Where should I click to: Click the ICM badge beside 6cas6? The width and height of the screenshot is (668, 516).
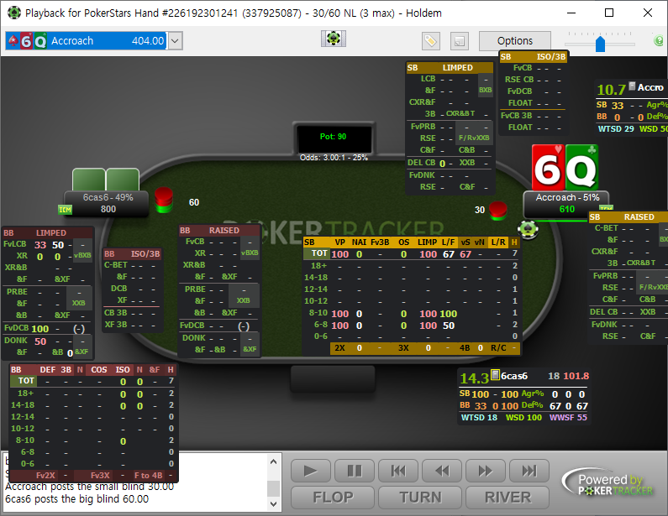coord(65,209)
